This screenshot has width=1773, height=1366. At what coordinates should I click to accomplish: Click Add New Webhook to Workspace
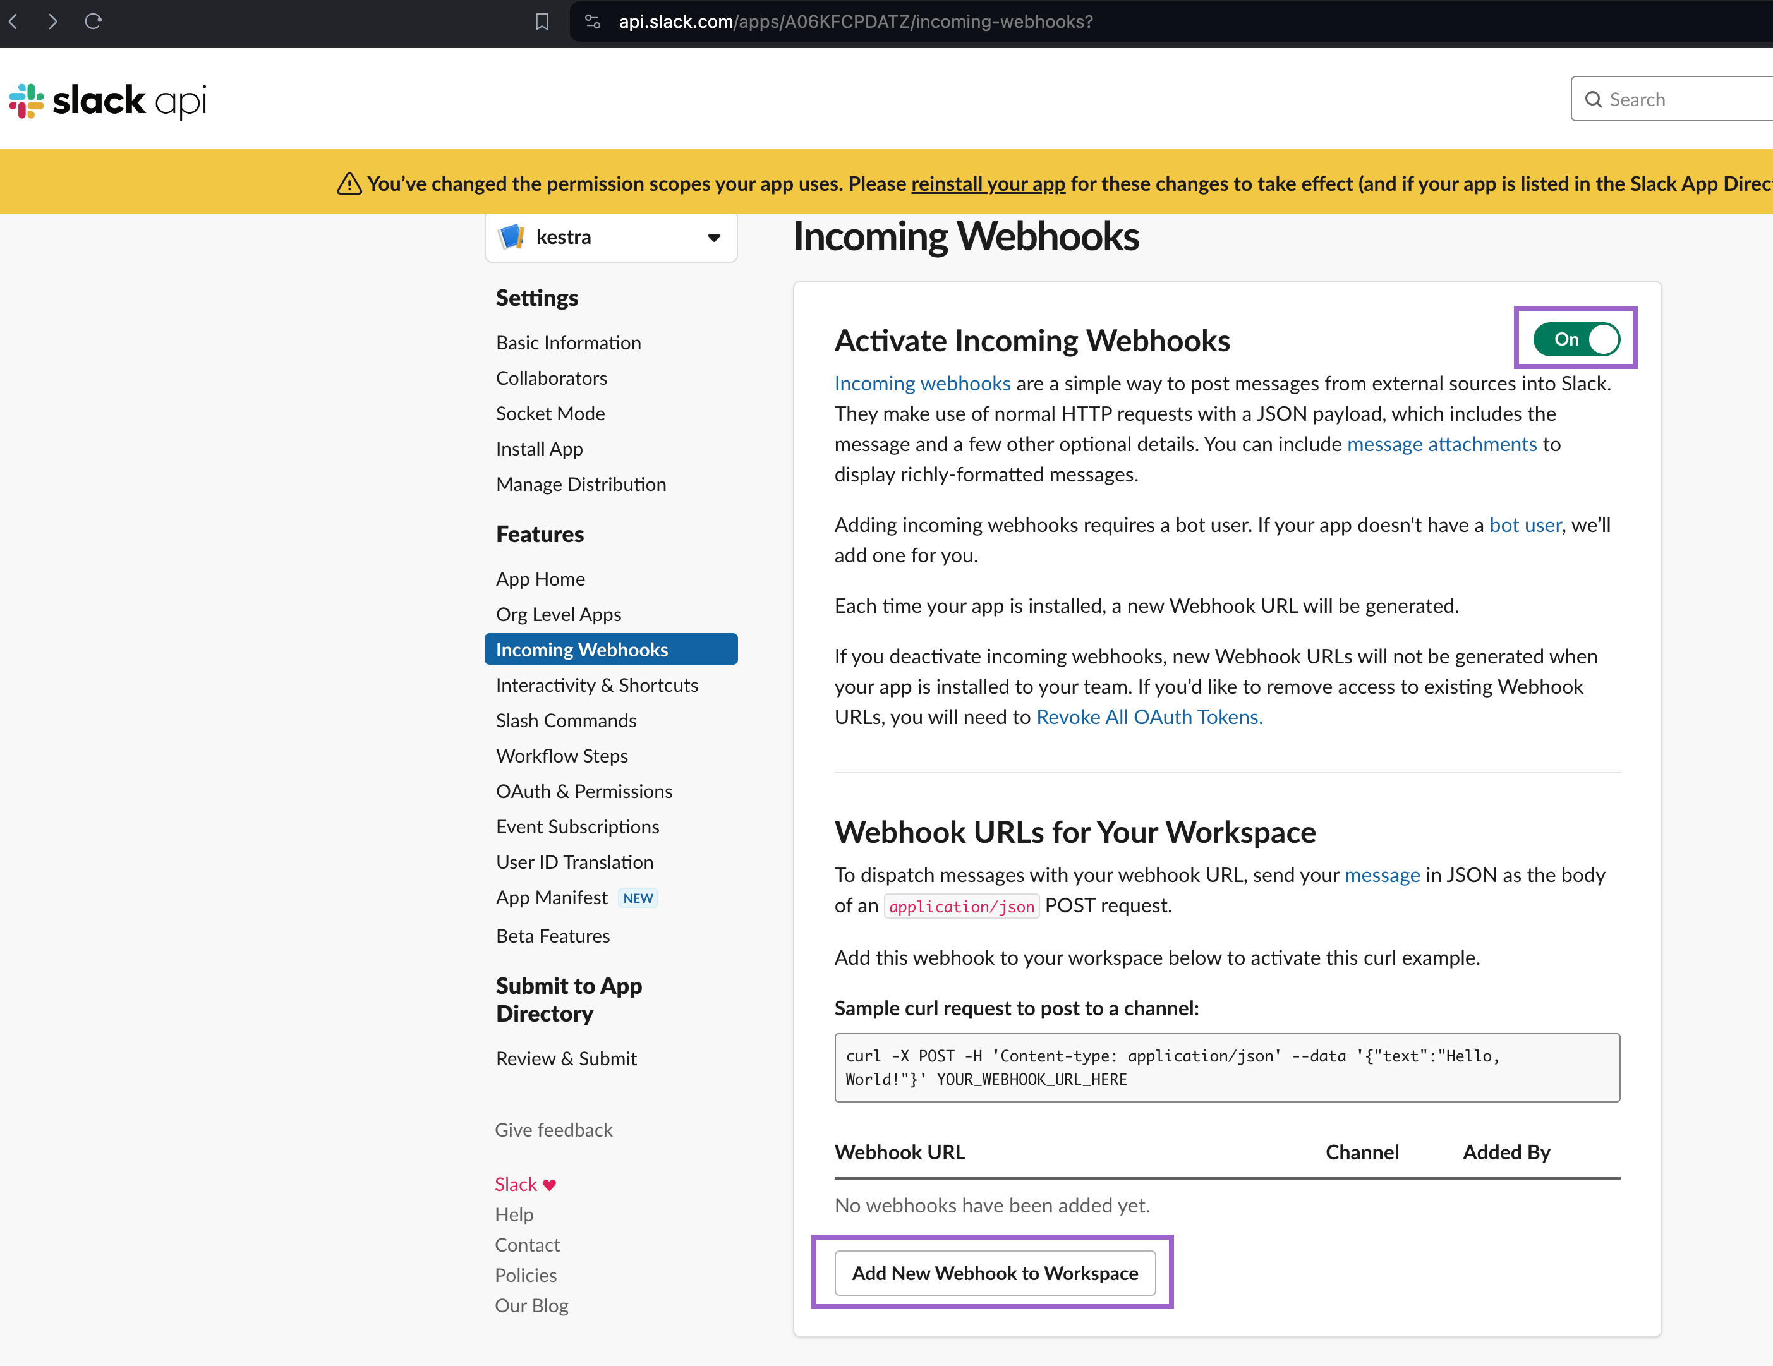(x=995, y=1272)
